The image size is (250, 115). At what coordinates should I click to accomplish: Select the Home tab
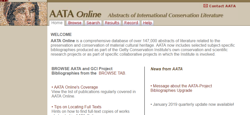tap(57, 23)
